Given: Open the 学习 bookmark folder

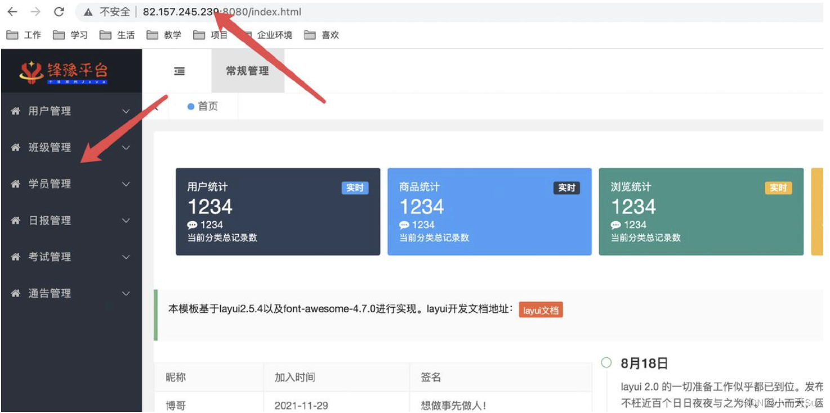Looking at the screenshot, I should coord(70,35).
